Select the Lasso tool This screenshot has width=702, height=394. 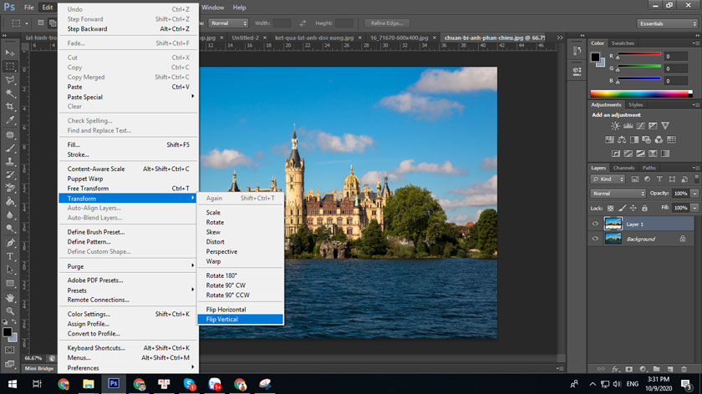point(10,80)
